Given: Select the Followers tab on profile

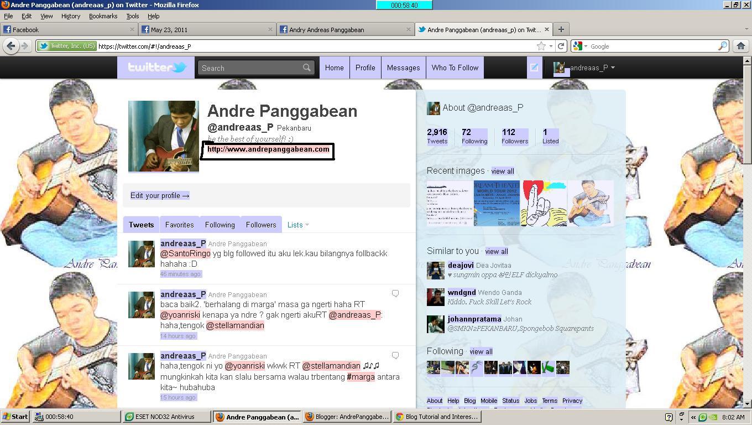Looking at the screenshot, I should [261, 225].
